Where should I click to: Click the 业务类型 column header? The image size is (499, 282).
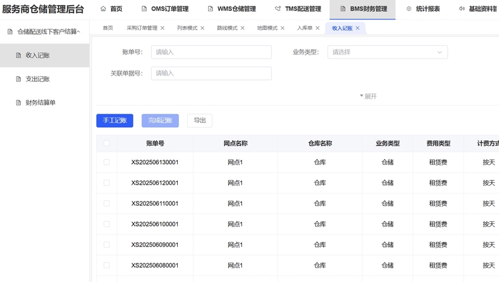387,143
